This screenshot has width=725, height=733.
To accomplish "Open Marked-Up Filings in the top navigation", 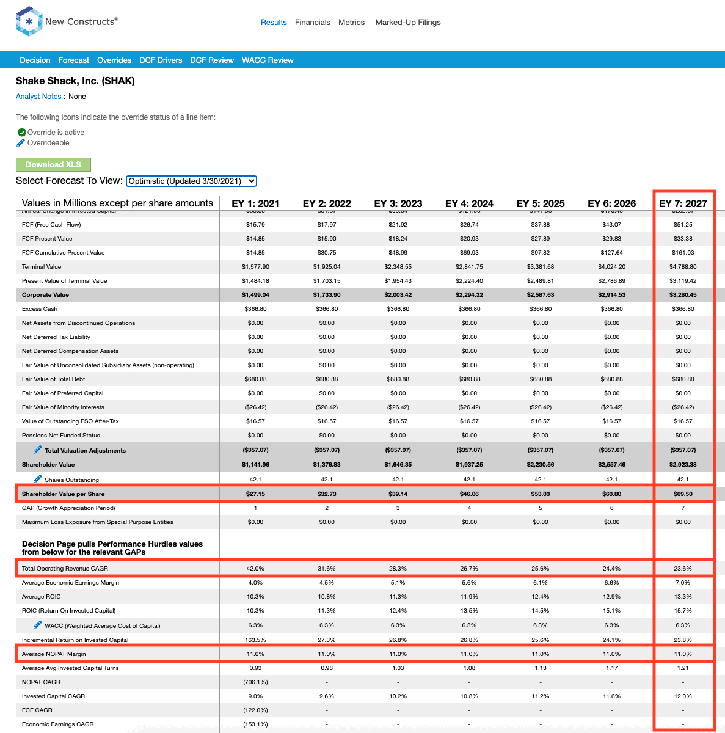I will point(408,23).
